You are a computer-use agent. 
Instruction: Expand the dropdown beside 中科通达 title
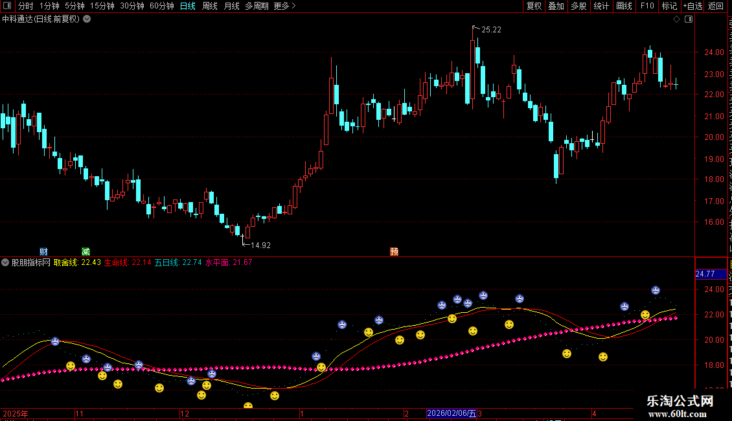point(87,19)
